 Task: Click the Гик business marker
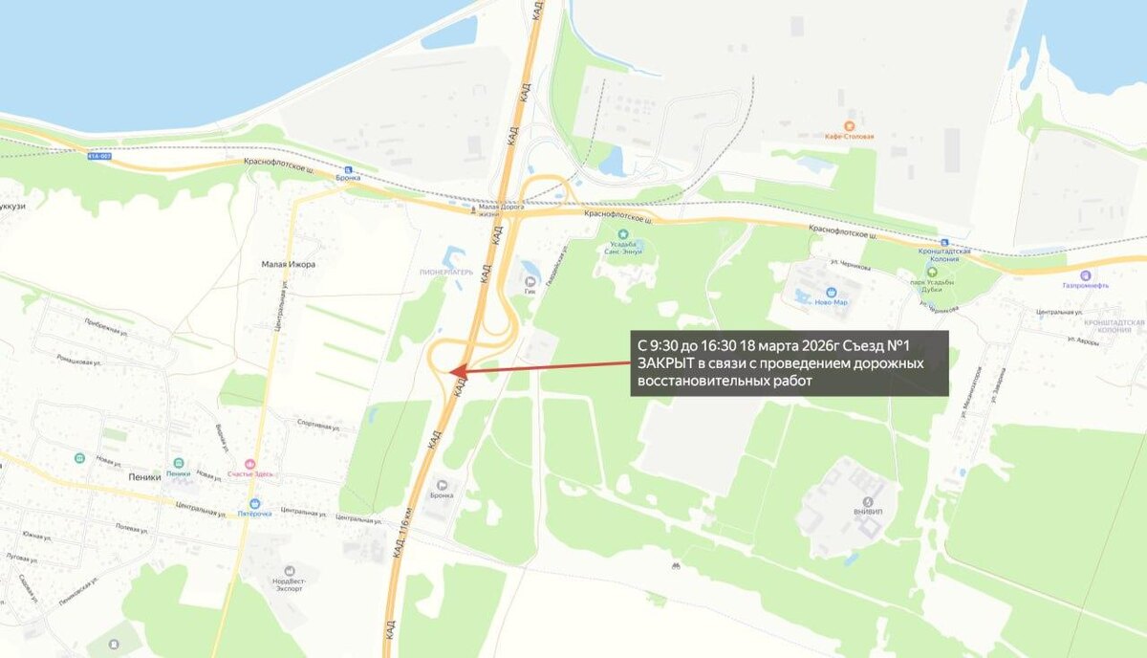click(x=530, y=280)
